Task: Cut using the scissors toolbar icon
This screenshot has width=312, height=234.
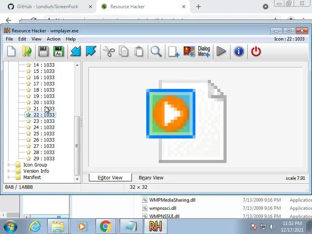Action: tap(109, 51)
